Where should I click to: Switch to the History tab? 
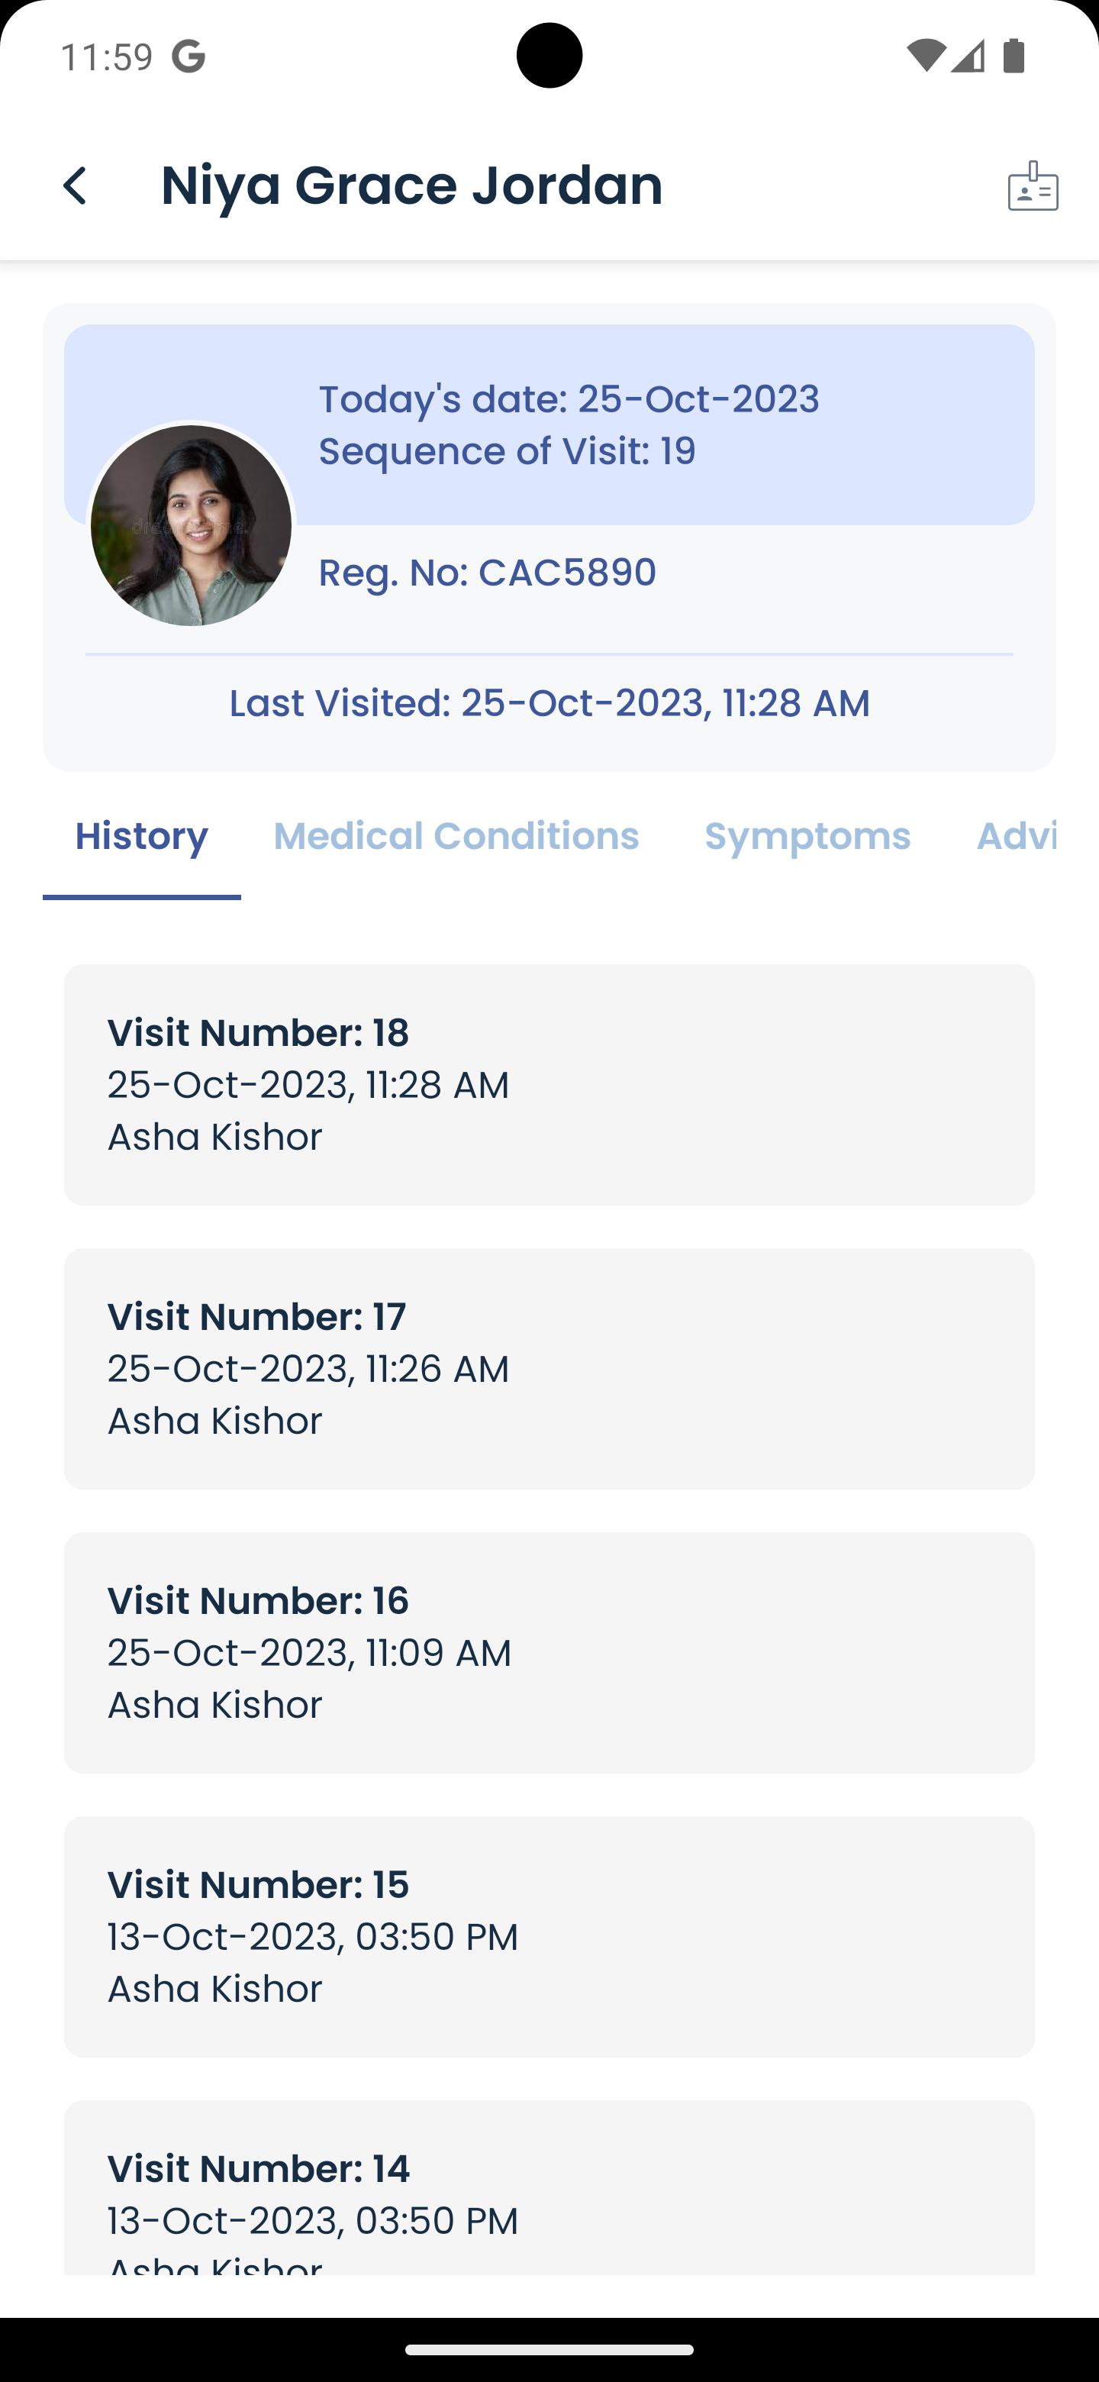(x=141, y=836)
